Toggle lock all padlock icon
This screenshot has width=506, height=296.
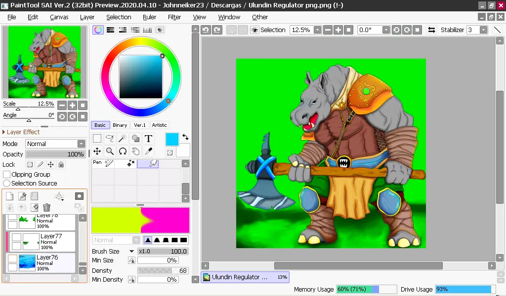coord(61,165)
